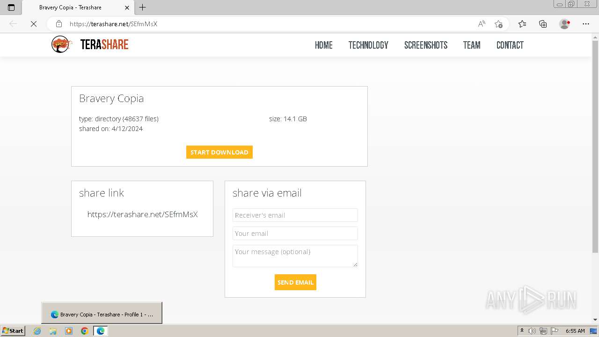Show hidden tray icons
The height and width of the screenshot is (337, 599).
click(x=522, y=330)
